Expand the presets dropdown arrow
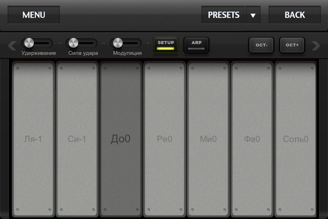Viewport: 328px width, 219px height. pos(253,15)
